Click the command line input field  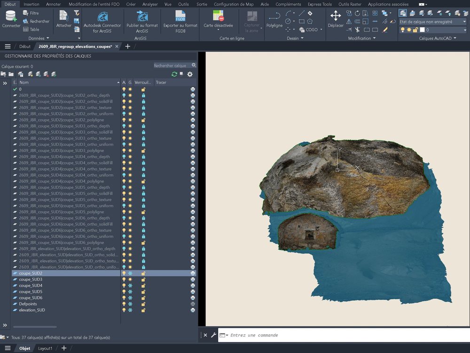coord(345,335)
